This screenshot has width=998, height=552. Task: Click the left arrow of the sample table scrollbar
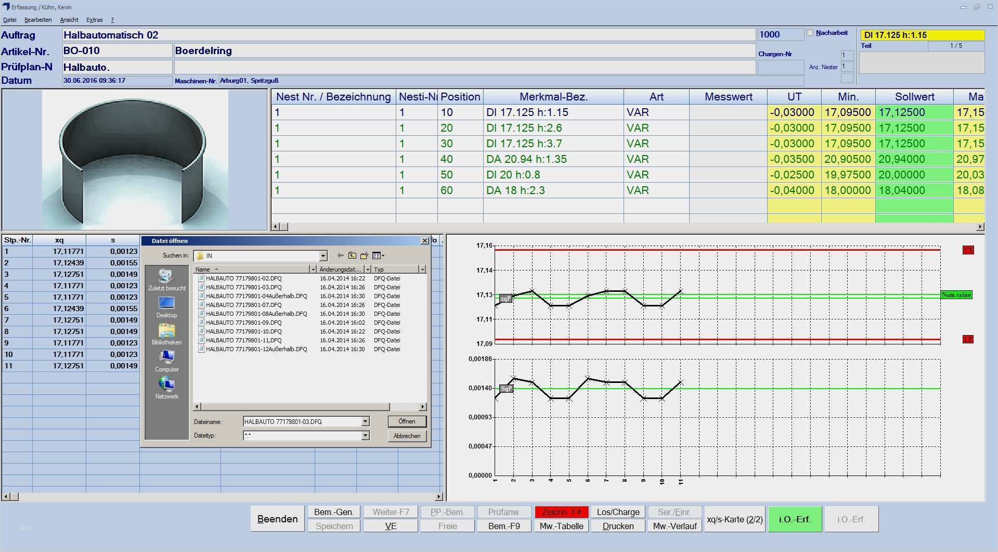pos(6,497)
